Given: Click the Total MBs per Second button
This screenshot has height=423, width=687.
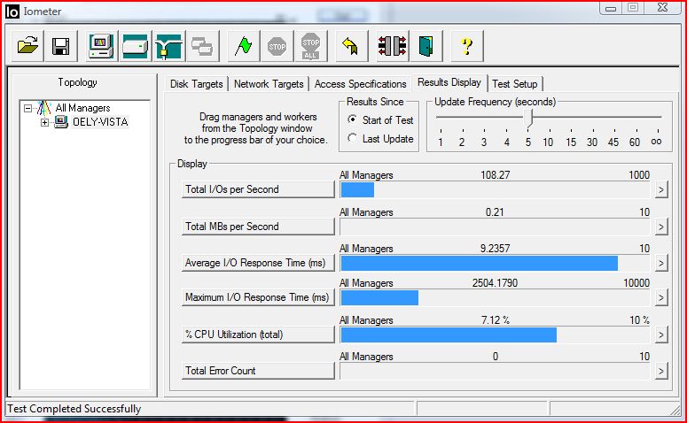Looking at the screenshot, I should point(258,227).
